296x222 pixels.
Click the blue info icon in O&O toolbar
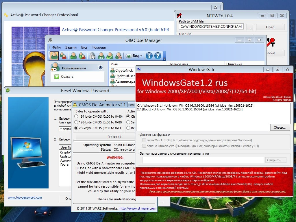coord(149,56)
